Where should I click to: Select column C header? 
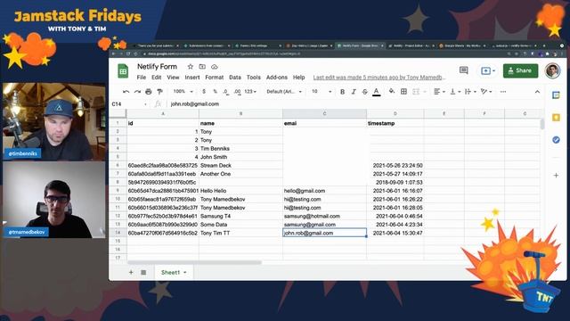tap(324, 113)
